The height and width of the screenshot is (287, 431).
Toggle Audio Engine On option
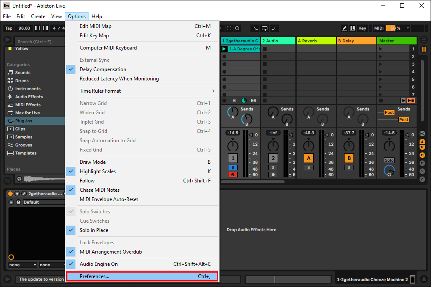click(x=142, y=264)
